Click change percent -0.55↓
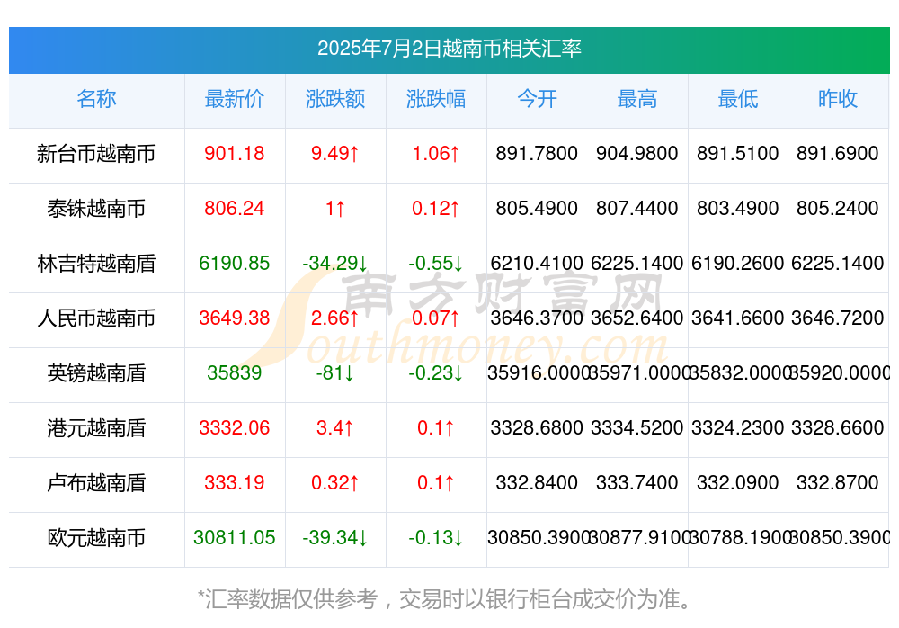899x628 pixels. [436, 264]
